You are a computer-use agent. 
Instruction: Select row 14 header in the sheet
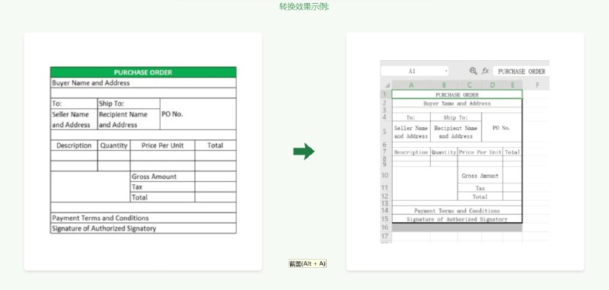click(385, 210)
